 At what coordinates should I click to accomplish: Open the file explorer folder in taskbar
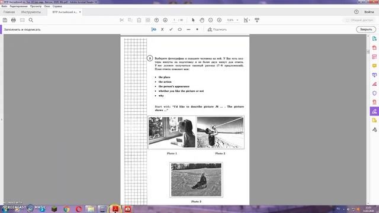[x=90, y=209]
